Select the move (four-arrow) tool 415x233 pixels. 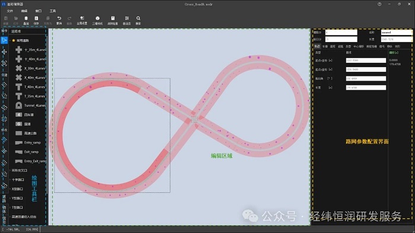[4, 52]
